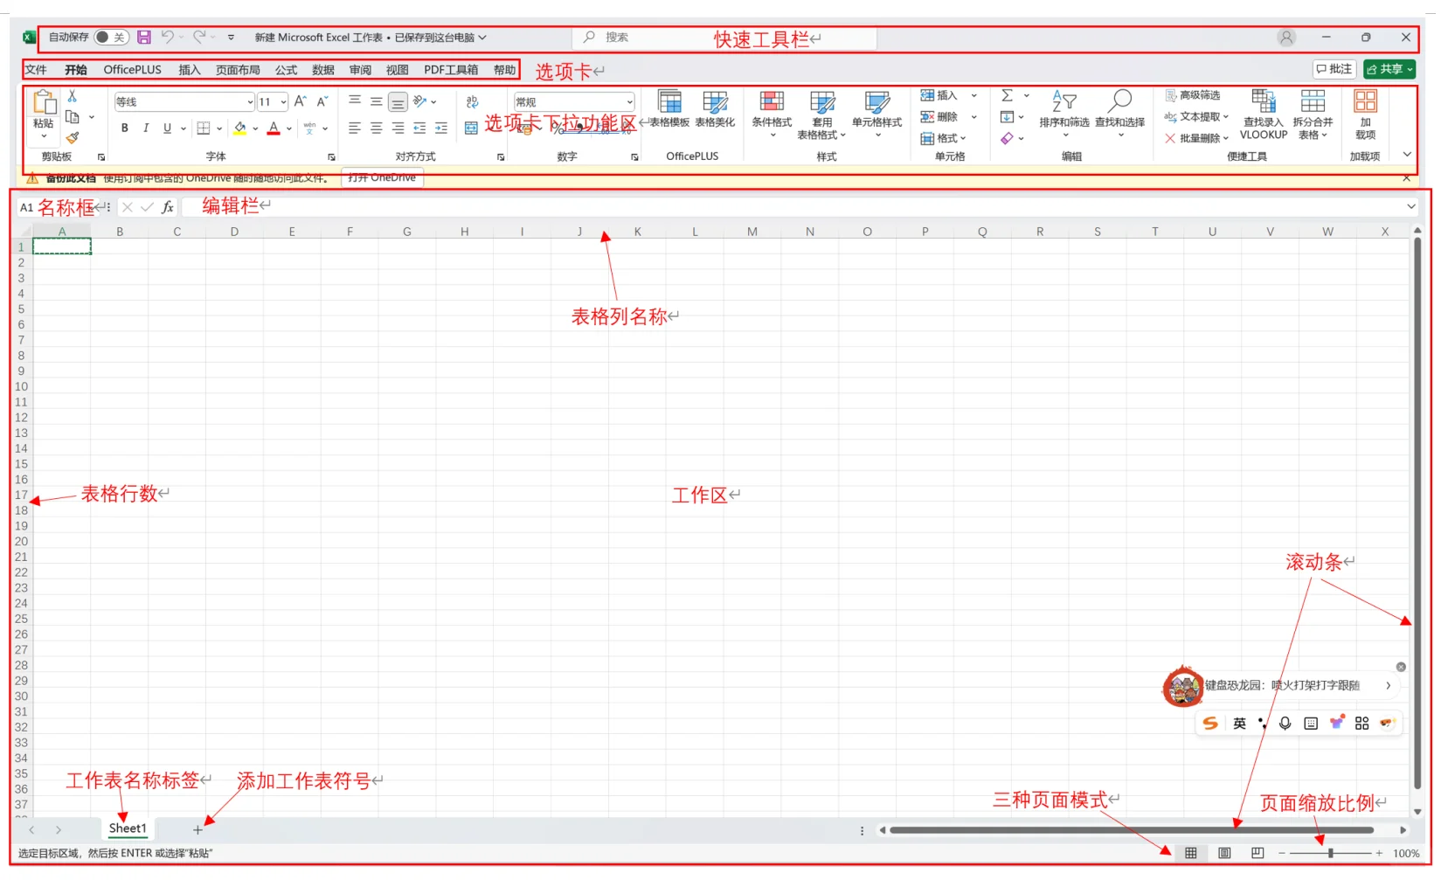1448x880 pixels.
Task: Click the 高级筛选 advanced filter tool
Action: click(x=1193, y=95)
